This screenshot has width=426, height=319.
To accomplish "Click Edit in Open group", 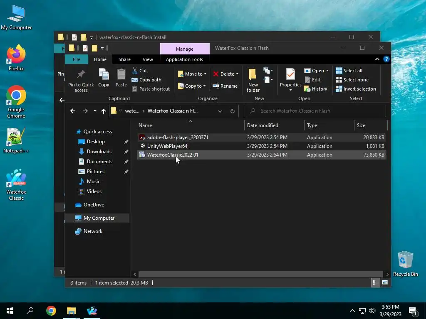I will (313, 80).
